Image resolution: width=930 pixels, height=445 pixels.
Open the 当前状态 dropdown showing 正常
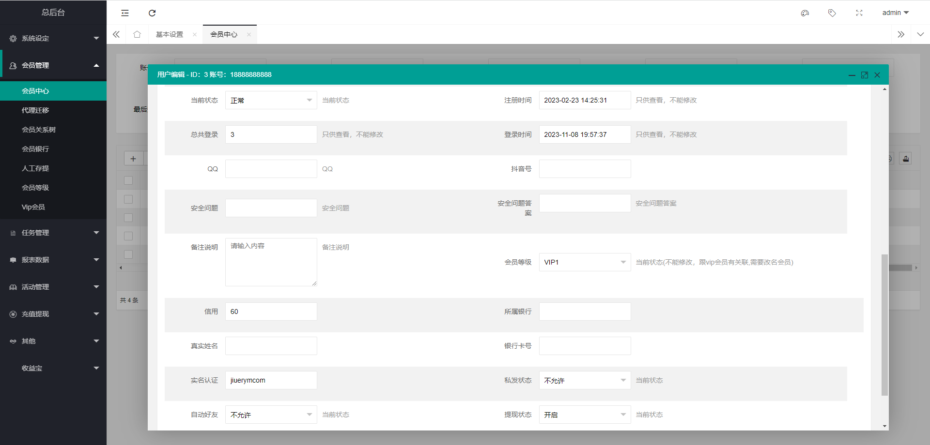click(271, 100)
